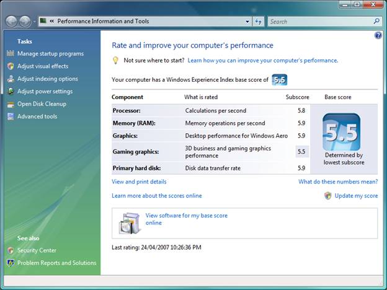Select Open Disk Cleanup task
387x290 pixels.
click(x=42, y=104)
